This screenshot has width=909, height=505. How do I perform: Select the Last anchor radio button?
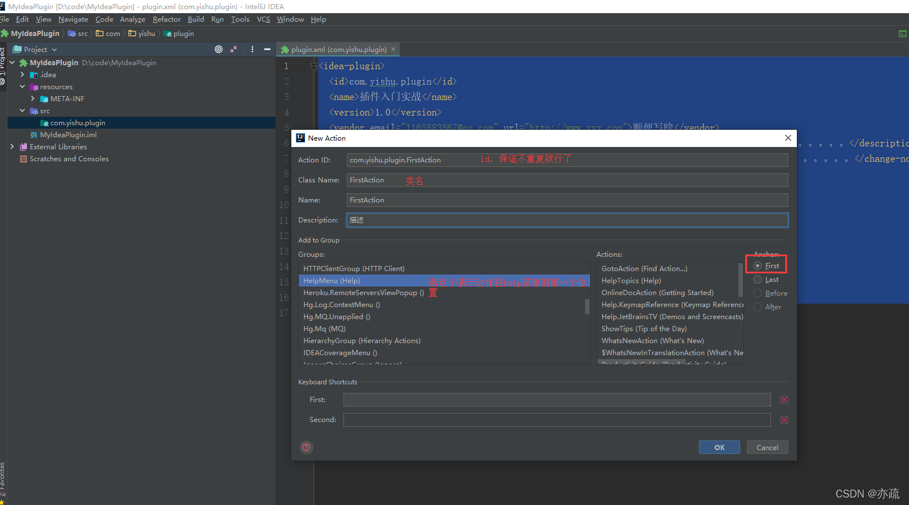[757, 280]
